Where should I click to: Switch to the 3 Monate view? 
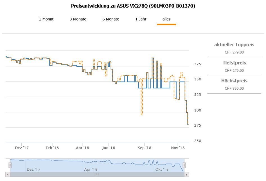(78, 19)
